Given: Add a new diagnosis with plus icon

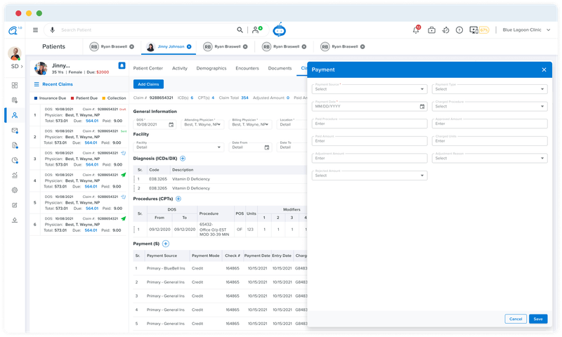Looking at the screenshot, I should pyautogui.click(x=183, y=159).
